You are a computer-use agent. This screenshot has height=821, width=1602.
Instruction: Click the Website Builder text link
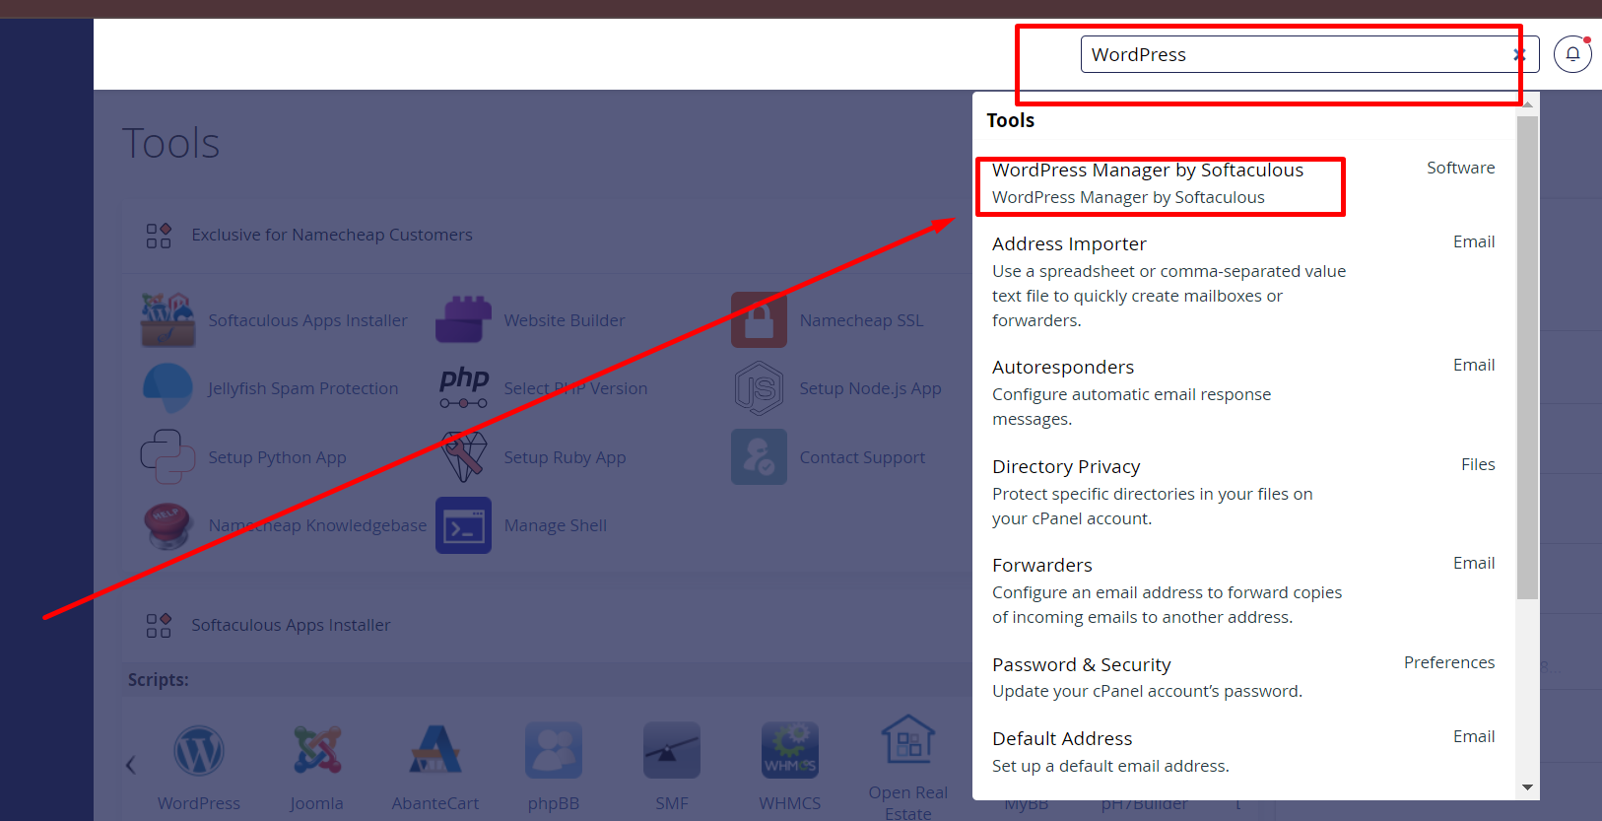[565, 320]
